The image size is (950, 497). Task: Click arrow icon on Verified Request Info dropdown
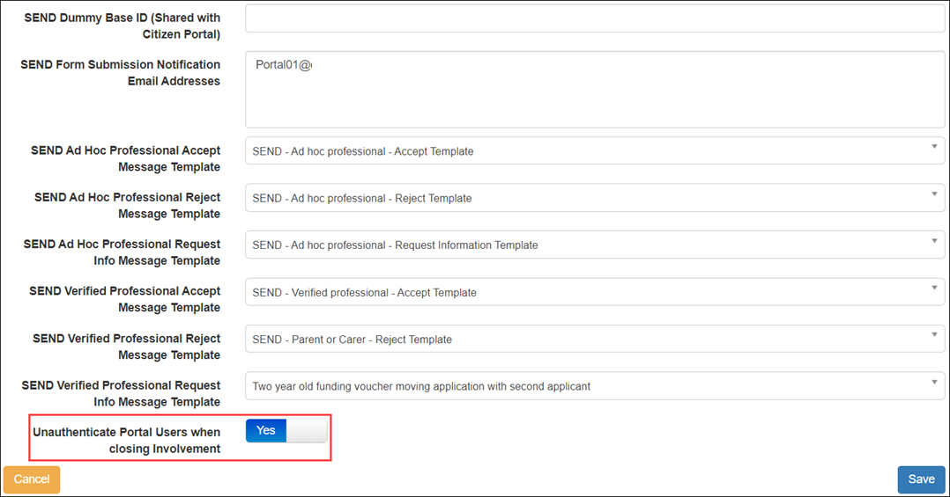click(x=934, y=382)
